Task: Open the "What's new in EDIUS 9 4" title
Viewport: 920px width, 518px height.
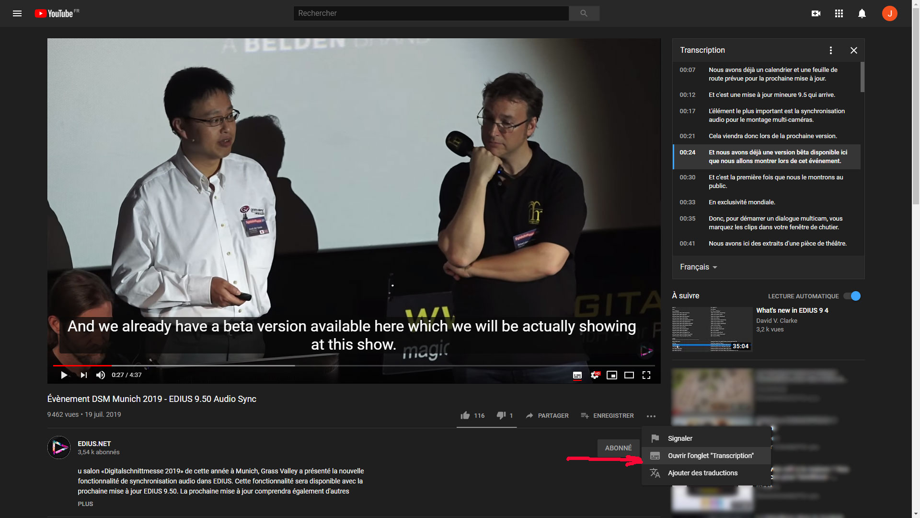Action: click(792, 310)
